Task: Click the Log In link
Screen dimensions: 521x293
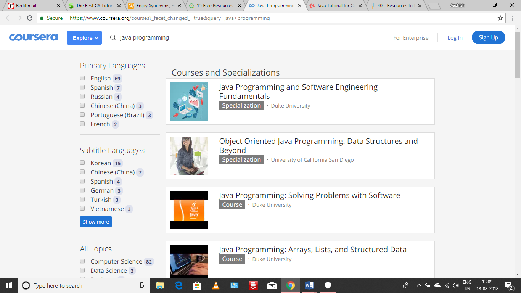Action: coord(455,38)
